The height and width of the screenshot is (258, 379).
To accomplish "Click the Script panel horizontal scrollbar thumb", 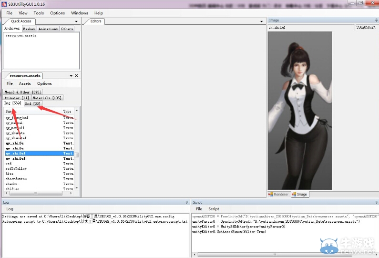I will coord(275,255).
